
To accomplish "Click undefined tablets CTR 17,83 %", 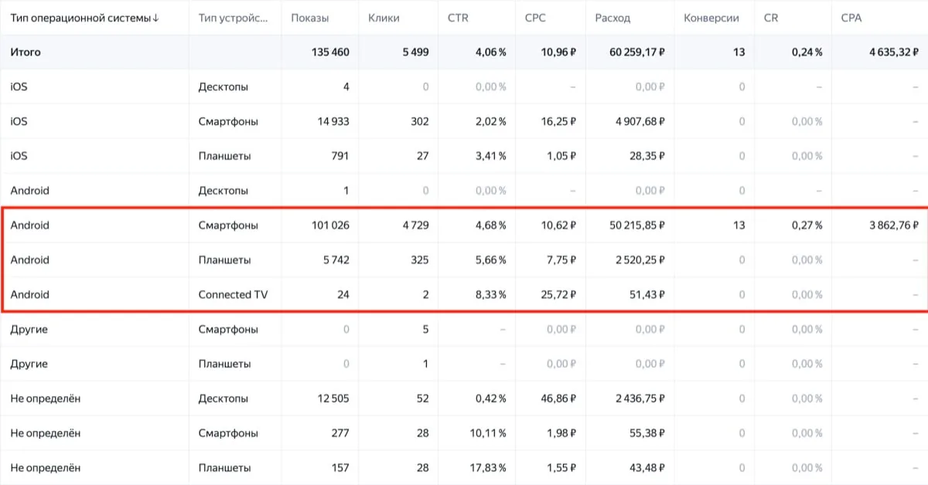I will click(486, 468).
